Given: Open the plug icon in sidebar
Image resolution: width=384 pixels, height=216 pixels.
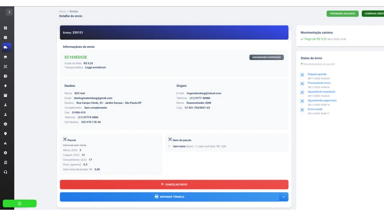Looking at the screenshot, I should click(5, 86).
